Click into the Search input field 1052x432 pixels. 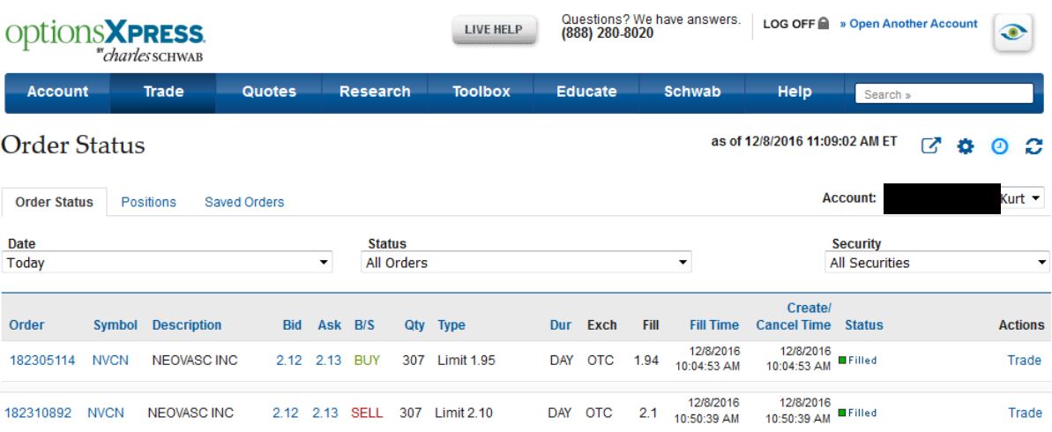coord(944,94)
